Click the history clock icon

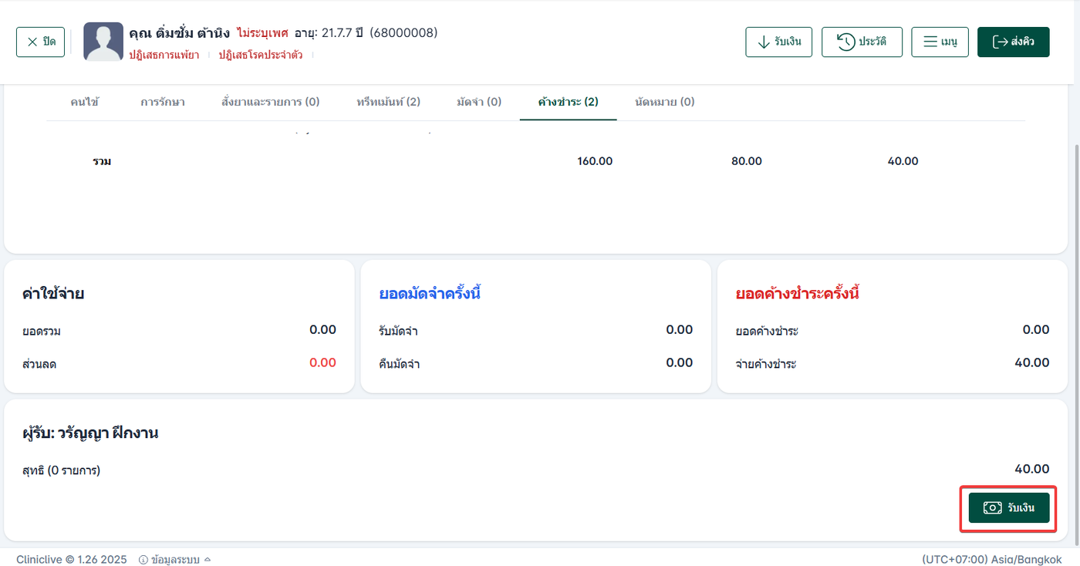[846, 42]
